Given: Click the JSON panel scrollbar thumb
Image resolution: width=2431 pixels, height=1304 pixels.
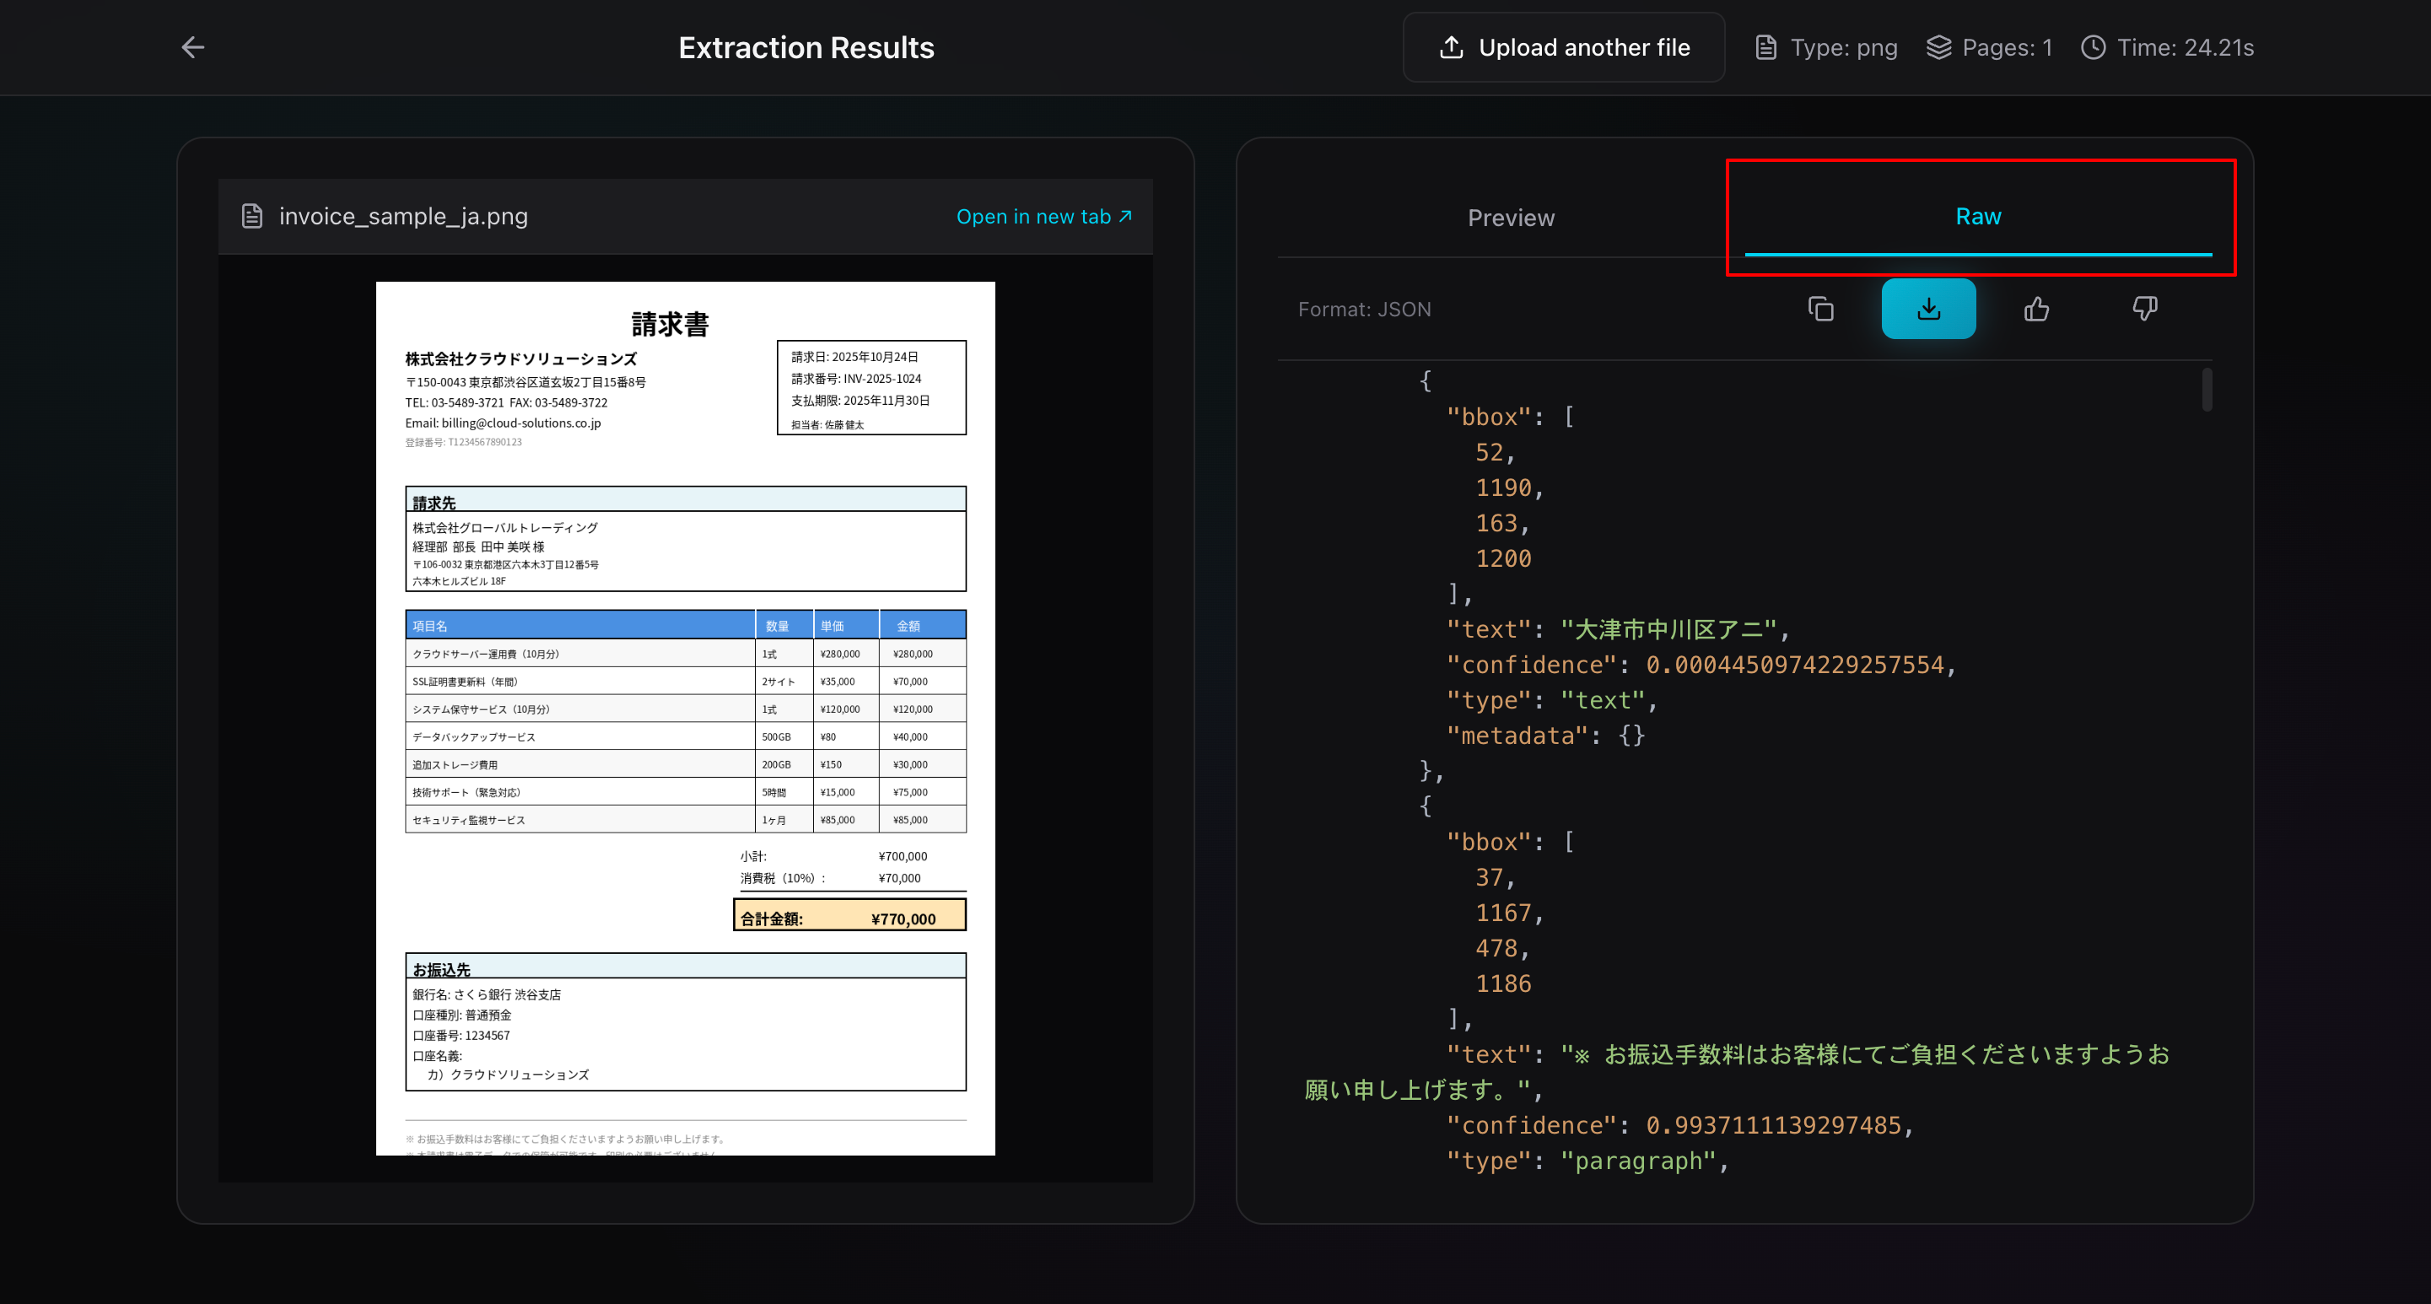Looking at the screenshot, I should coord(2207,390).
